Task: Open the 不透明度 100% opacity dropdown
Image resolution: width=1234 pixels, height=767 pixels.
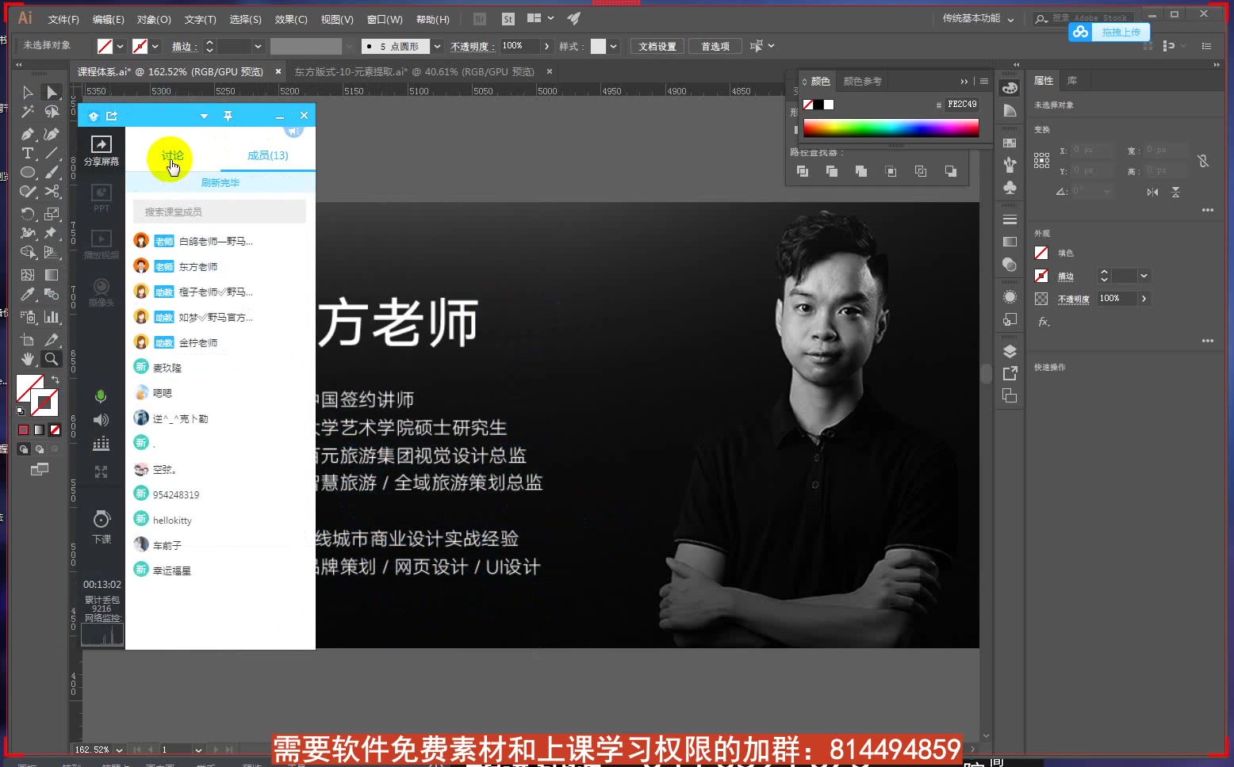Action: (x=546, y=46)
